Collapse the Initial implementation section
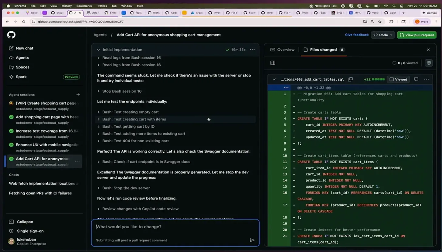Screen dimensions: 442x252 [x=98, y=50]
